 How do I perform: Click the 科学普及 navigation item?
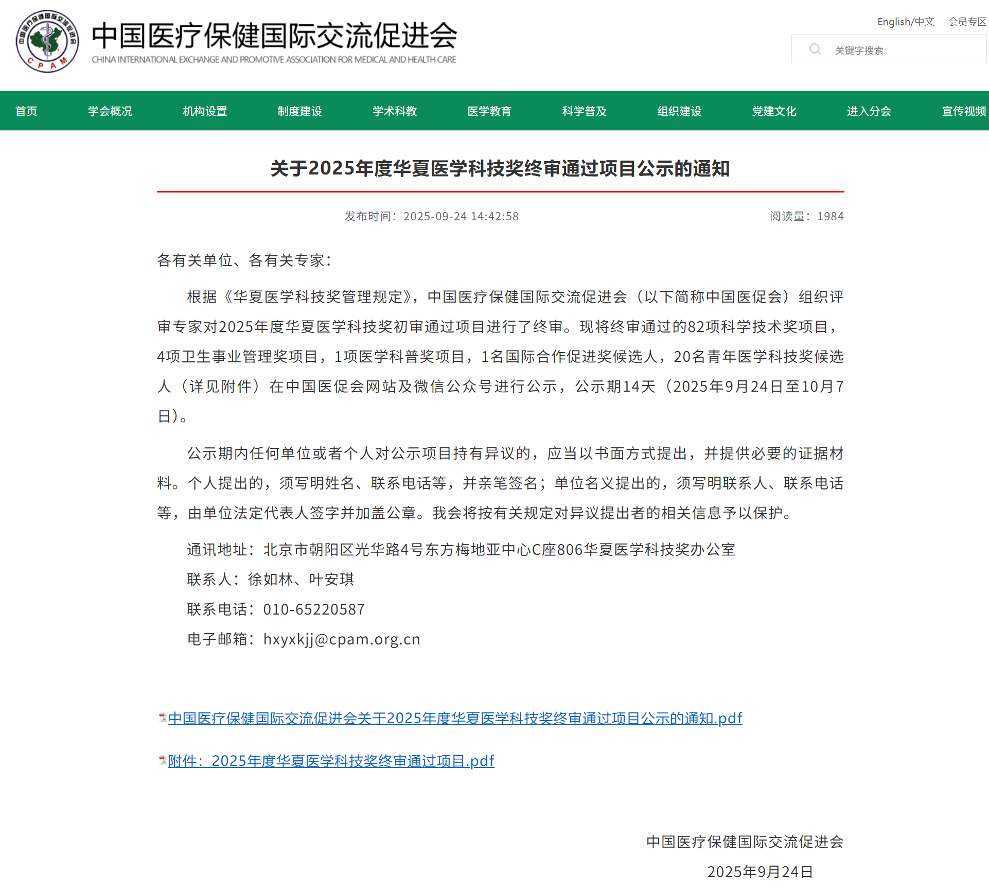[584, 111]
